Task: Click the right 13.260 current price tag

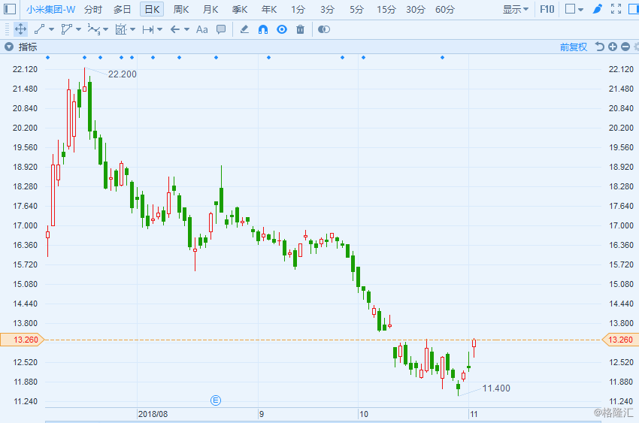Action: point(620,340)
